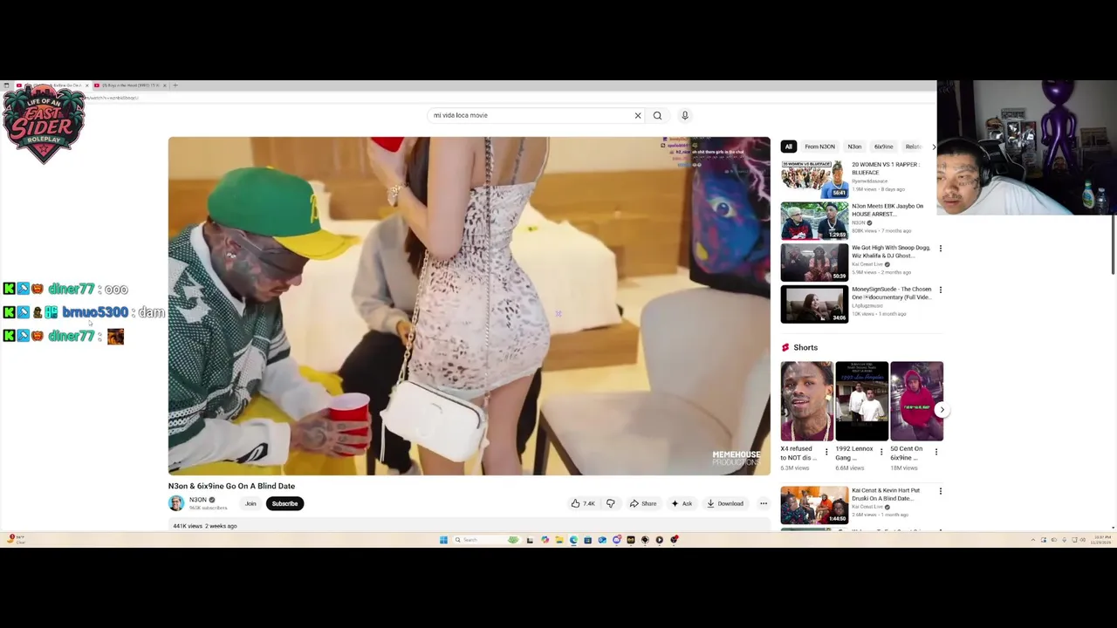Viewport: 1117px width, 628px height.
Task: Select the From N3ON filter chip
Action: [x=819, y=147]
